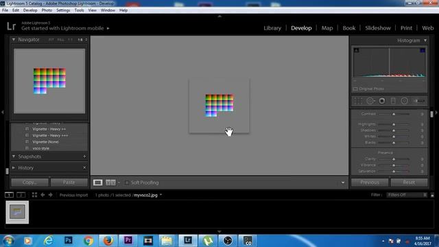Adjust the Contrast slider handle
The image size is (439, 247).
pyautogui.click(x=394, y=114)
